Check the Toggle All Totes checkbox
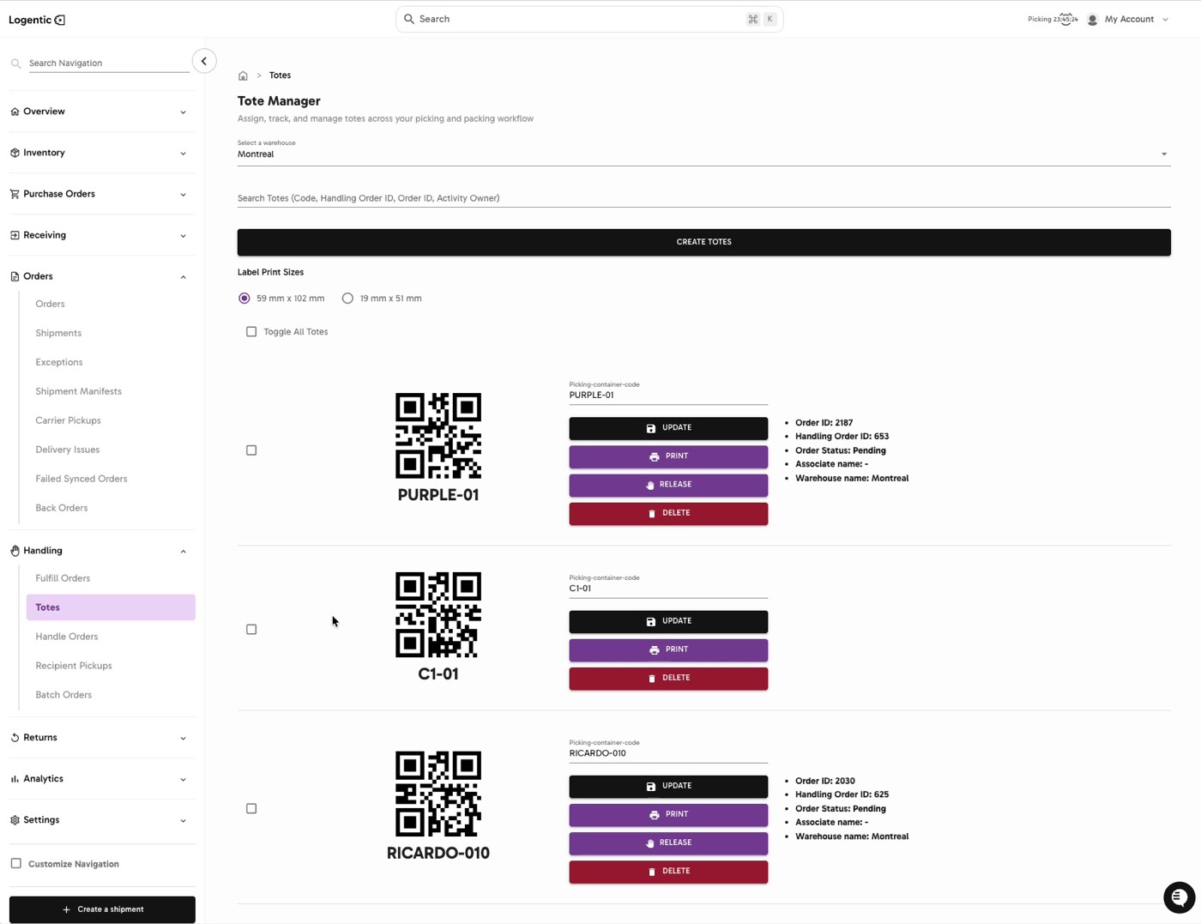This screenshot has width=1201, height=924. (251, 332)
